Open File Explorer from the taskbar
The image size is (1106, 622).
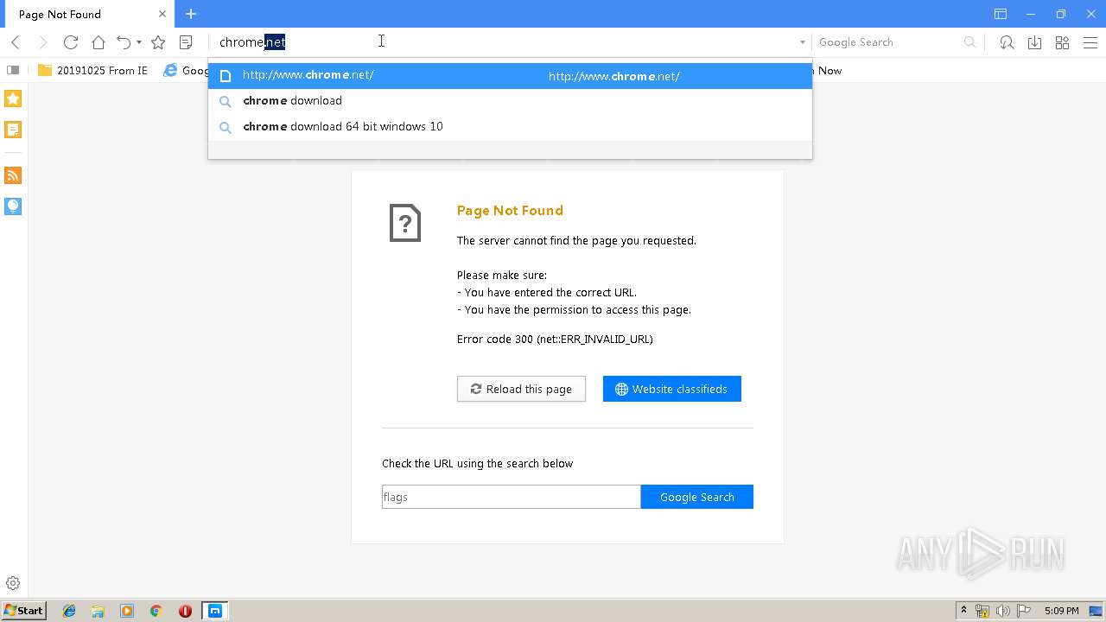click(x=98, y=611)
